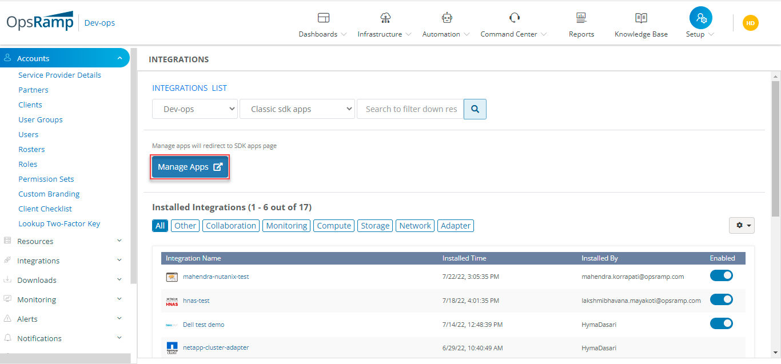Select the Monitoring filter tab
Viewport: 781px width, 364px height.
coord(286,226)
